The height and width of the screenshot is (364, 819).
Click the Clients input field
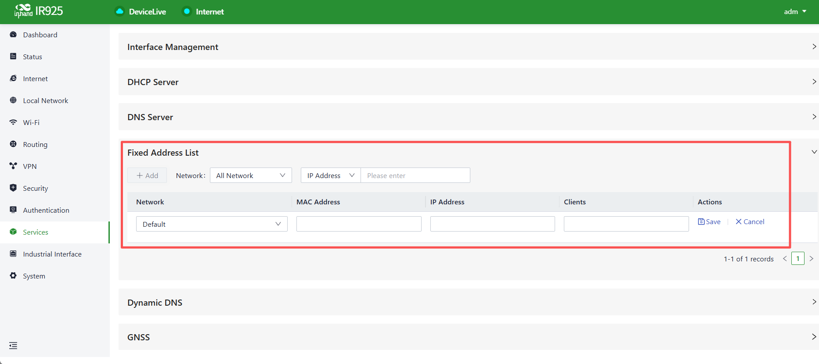626,224
